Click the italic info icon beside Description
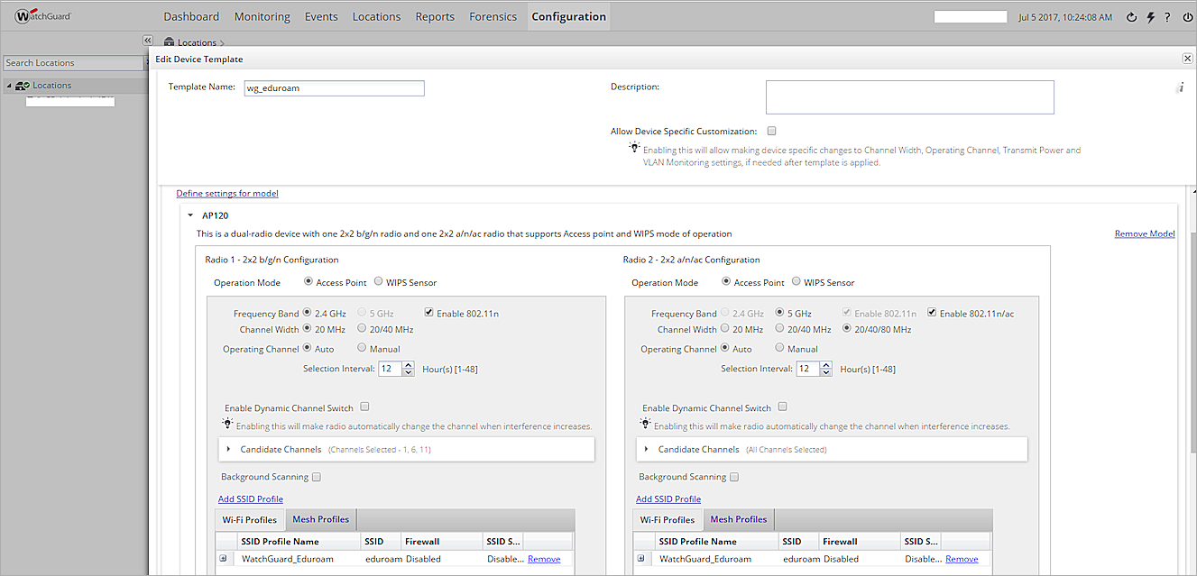1197x576 pixels. [x=1180, y=88]
